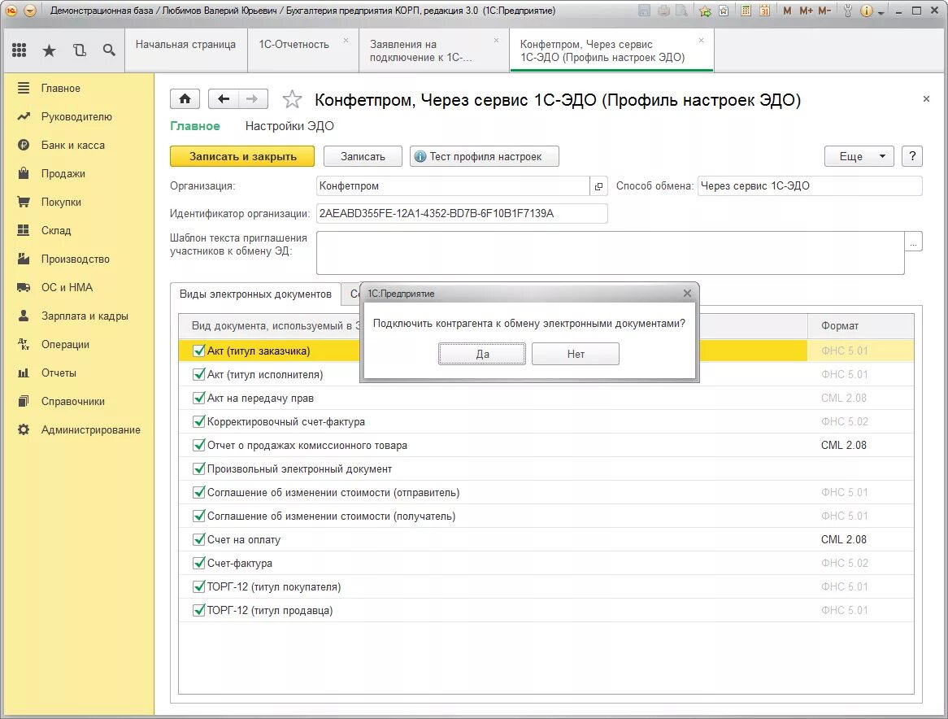
Task: Open Производство section
Action: 75,259
